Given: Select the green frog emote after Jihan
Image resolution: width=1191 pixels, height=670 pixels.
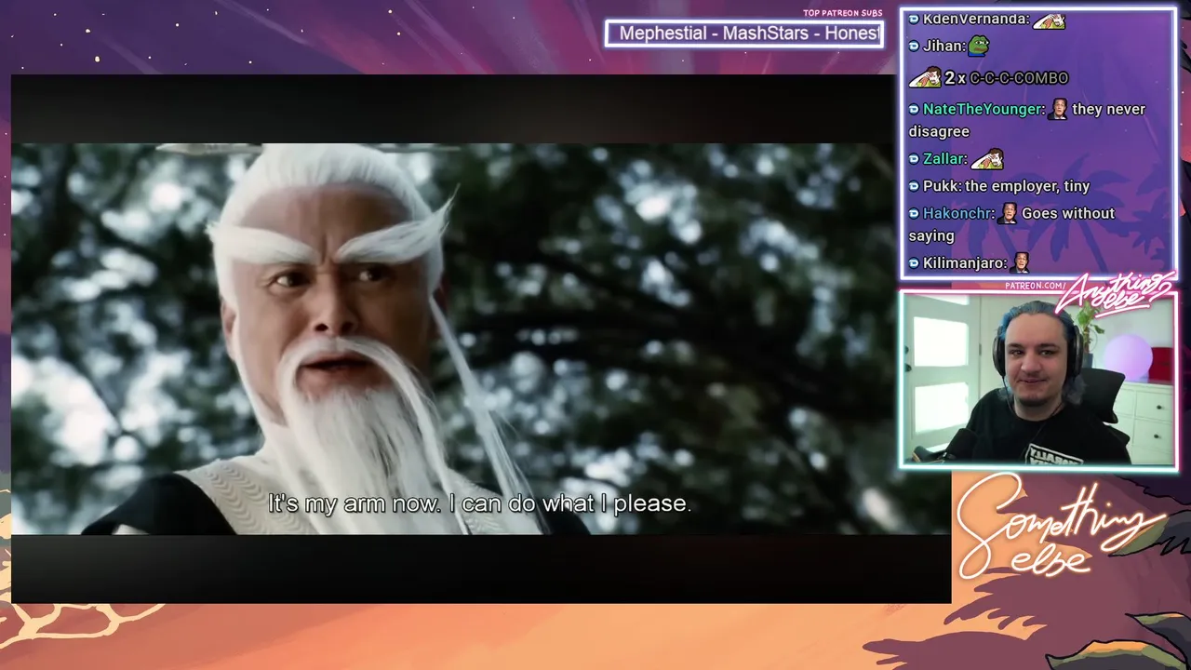Looking at the screenshot, I should point(978,45).
